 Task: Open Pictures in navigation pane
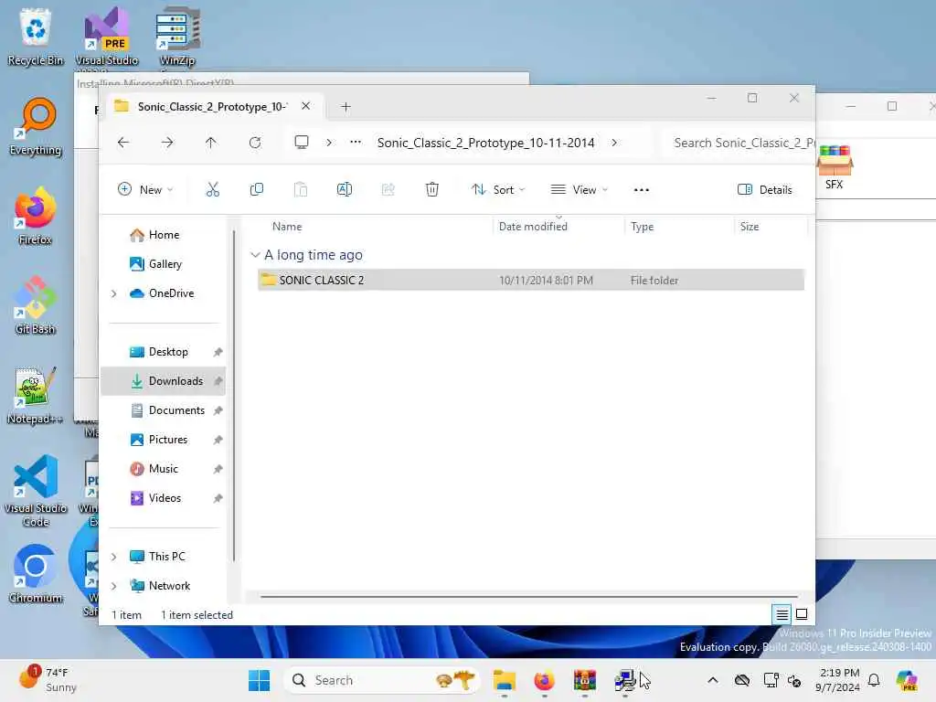(166, 440)
